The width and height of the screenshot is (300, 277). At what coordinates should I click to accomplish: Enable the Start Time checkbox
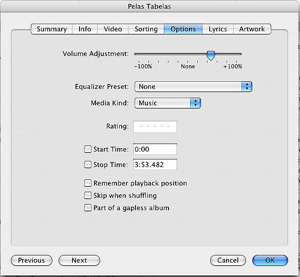pyautogui.click(x=88, y=149)
